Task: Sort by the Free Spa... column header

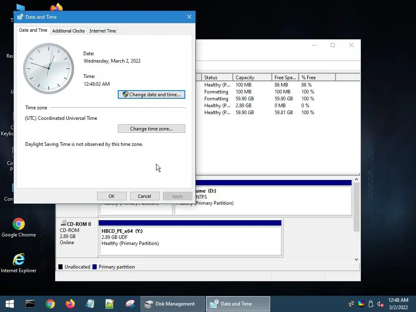Action: pos(285,78)
